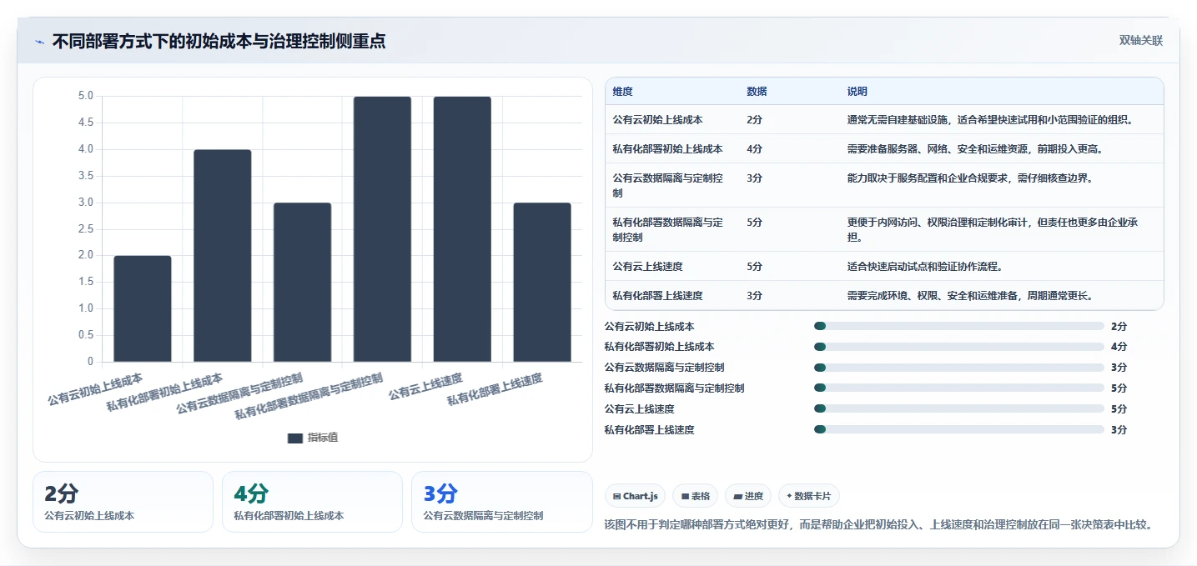Click table cell 私有化部署数据隔离与定制控制

pyautogui.click(x=667, y=229)
